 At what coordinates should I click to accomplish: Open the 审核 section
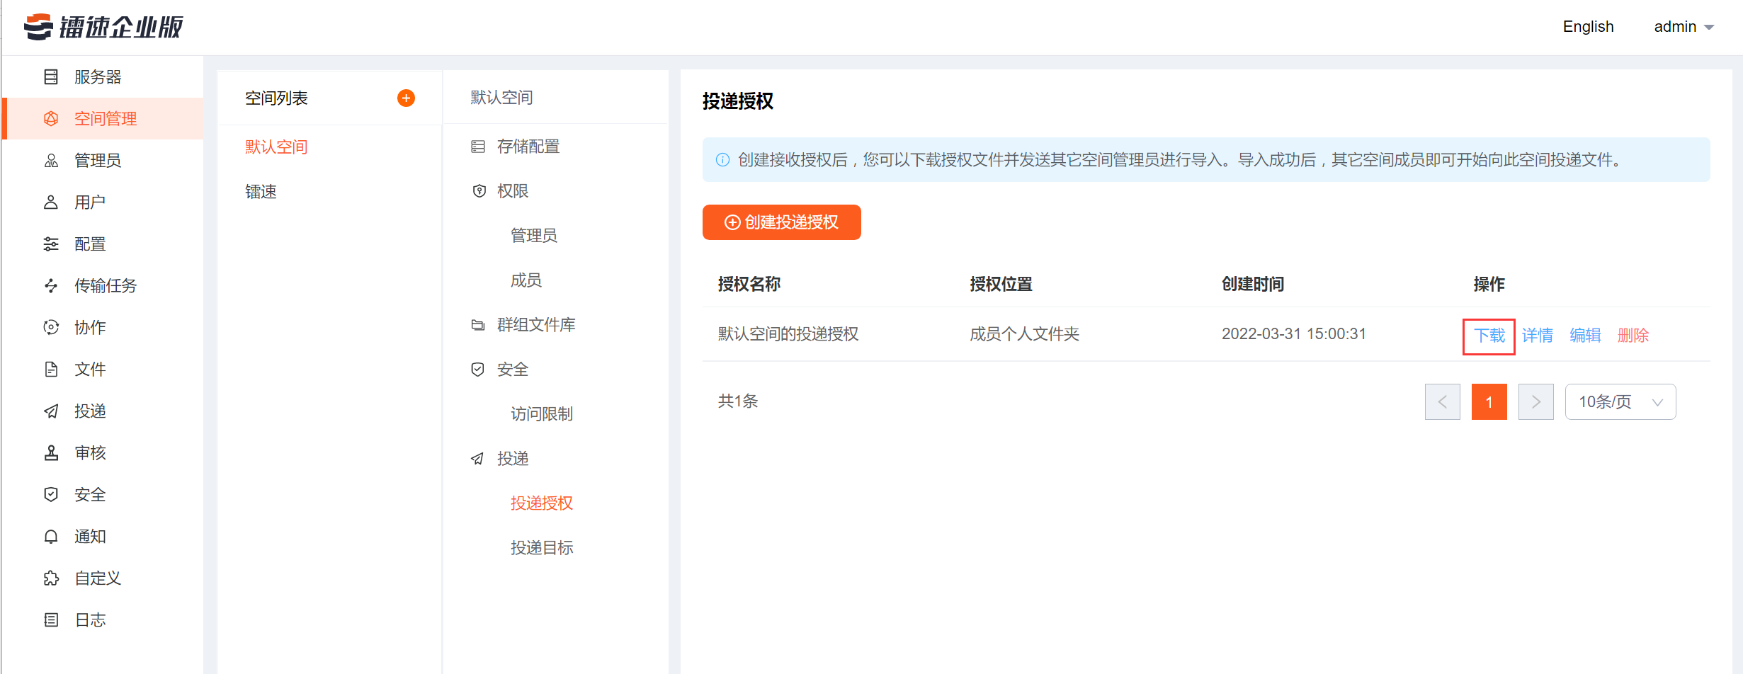click(90, 452)
